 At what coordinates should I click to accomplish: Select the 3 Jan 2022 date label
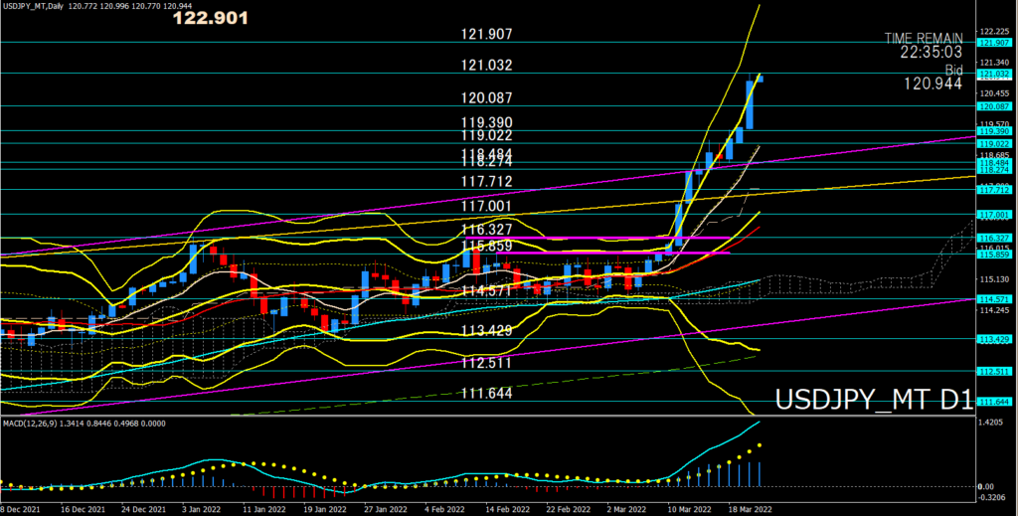click(203, 509)
